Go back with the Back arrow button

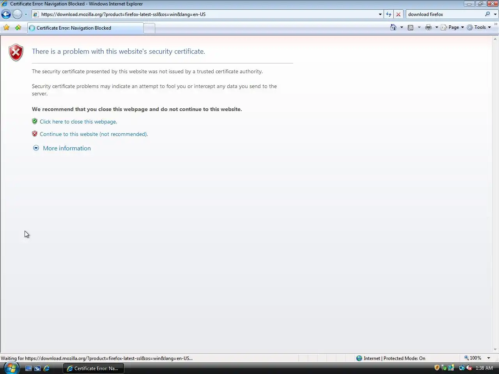pyautogui.click(x=6, y=14)
